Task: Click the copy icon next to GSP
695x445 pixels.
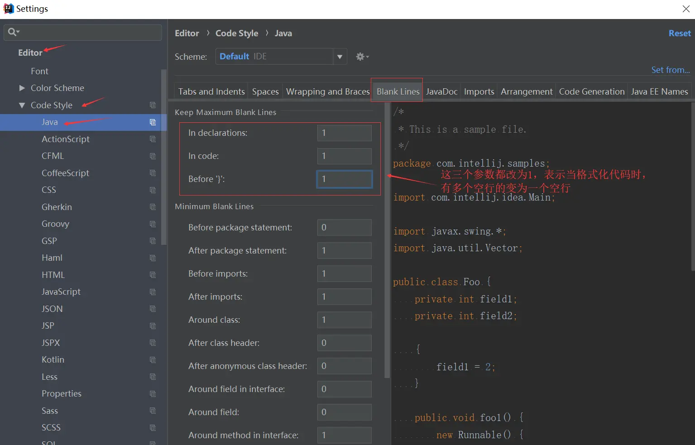Action: point(153,241)
